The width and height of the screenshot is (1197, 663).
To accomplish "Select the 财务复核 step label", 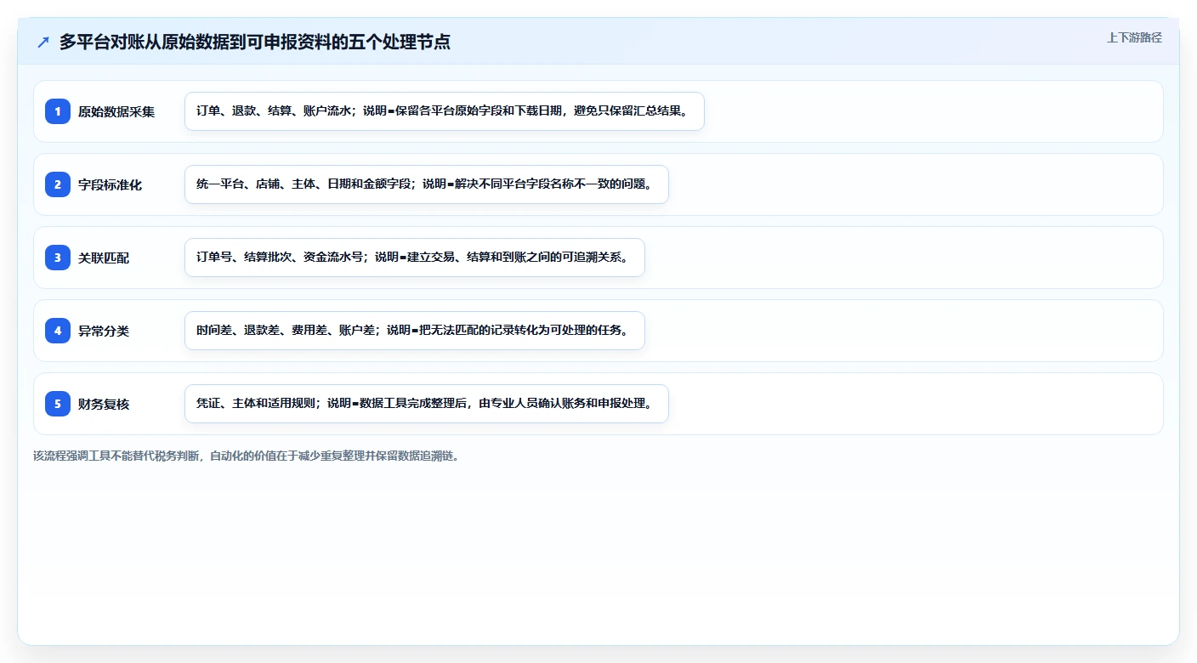I will pos(104,404).
